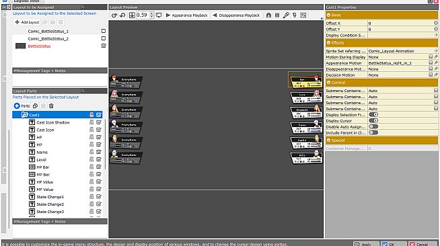This screenshot has width=440, height=246.
Task: Click the zoom value field showing 0.59
Action: pos(142,15)
